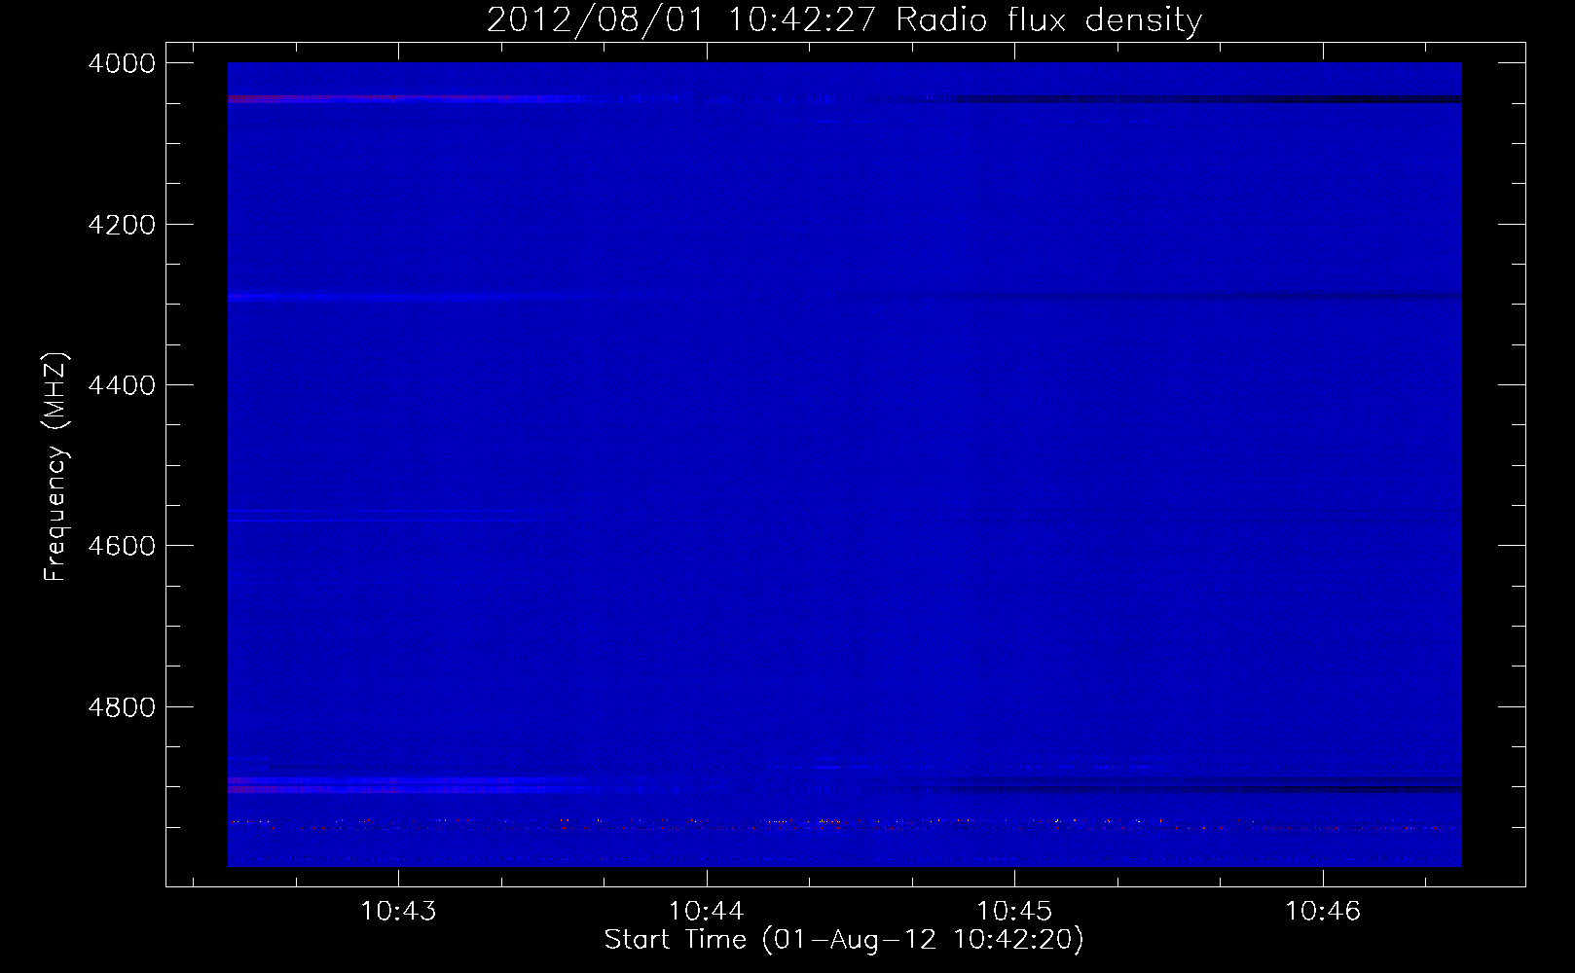
Task: Click the "Start Time (01-Aug-12 10:42:20)" axis title
Action: coord(844,940)
